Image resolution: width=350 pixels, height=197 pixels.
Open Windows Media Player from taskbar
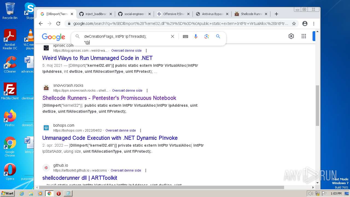40,193
